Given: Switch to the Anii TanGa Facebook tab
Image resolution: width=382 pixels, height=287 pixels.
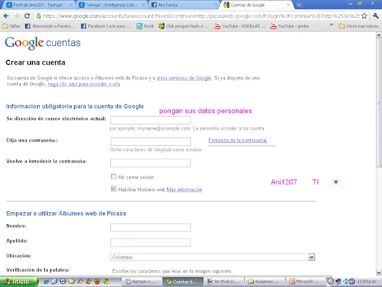Looking at the screenshot, I should pyautogui.click(x=184, y=5).
